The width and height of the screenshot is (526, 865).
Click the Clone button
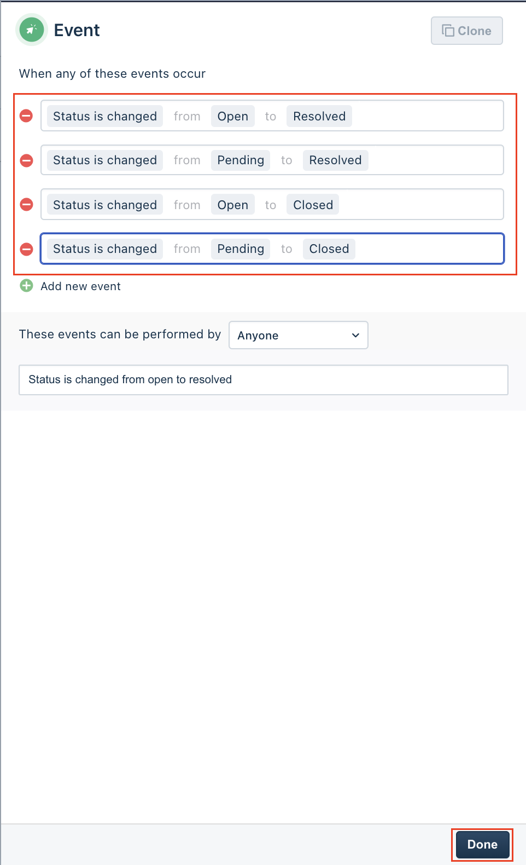466,31
